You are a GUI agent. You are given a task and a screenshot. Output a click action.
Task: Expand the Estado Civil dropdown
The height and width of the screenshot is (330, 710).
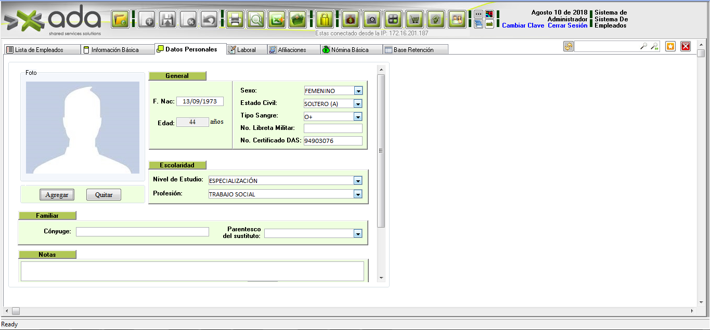pos(358,104)
